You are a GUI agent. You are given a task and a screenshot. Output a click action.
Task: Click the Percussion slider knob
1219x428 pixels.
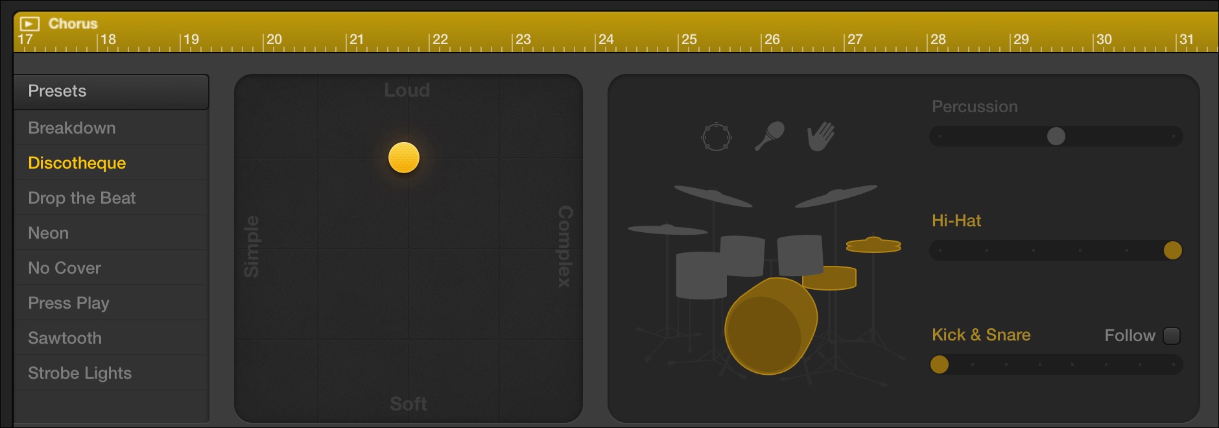pyautogui.click(x=1056, y=136)
